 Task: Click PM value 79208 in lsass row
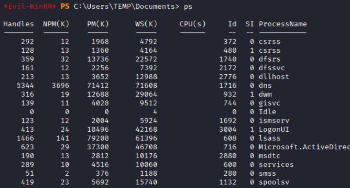[98, 138]
